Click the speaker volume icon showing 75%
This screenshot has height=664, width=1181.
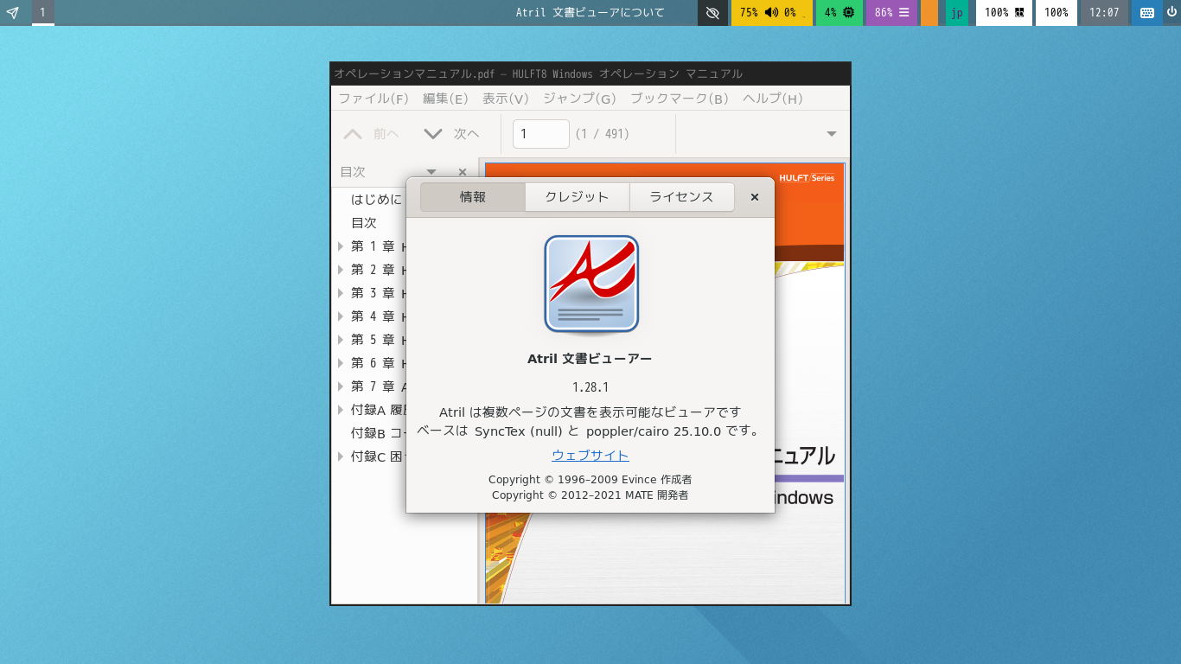[772, 13]
